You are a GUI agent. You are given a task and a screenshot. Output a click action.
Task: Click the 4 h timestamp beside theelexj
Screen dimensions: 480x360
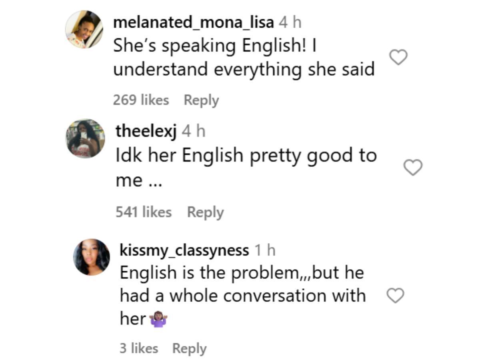194,131
